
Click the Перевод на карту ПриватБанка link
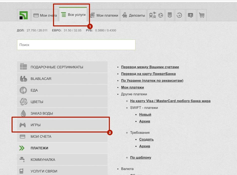[148, 74]
